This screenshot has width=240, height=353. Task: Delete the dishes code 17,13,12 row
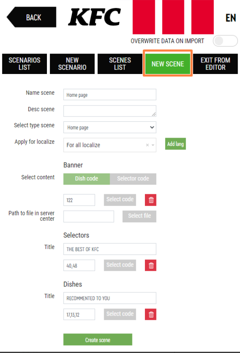[150, 314]
